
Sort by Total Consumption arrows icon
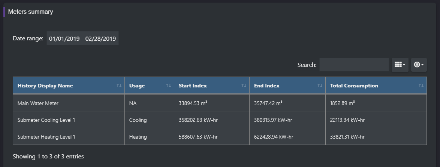pyautogui.click(x=421, y=86)
